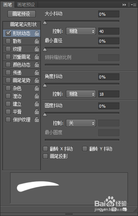138x216 pixels.
Task: Open the 大小抖动 控制 dropdown
Action: point(81,31)
